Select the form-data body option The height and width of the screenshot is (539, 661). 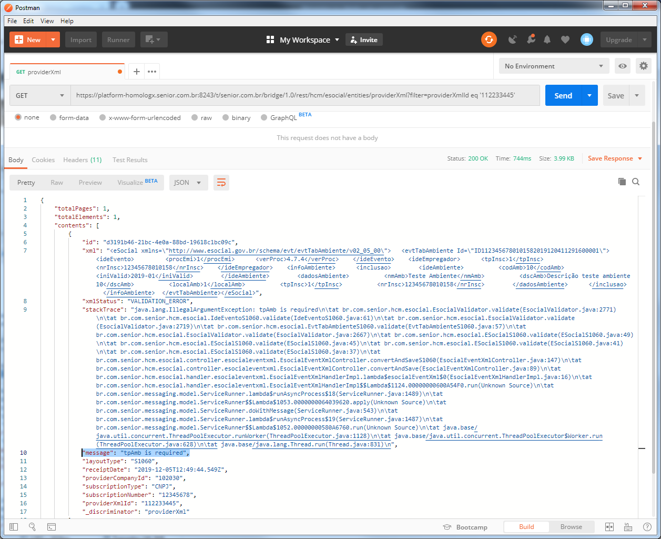pos(69,117)
